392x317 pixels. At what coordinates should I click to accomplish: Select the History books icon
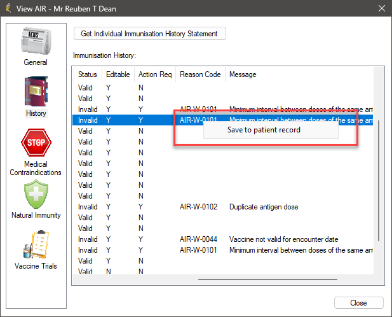[x=36, y=92]
